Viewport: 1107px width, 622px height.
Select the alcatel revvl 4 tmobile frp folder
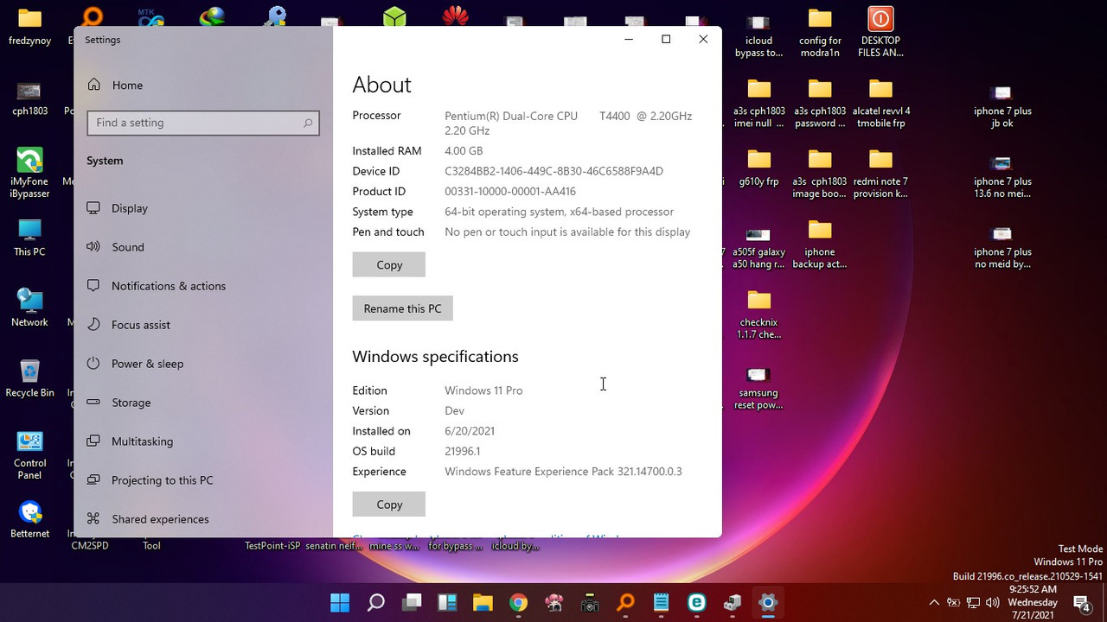[880, 103]
